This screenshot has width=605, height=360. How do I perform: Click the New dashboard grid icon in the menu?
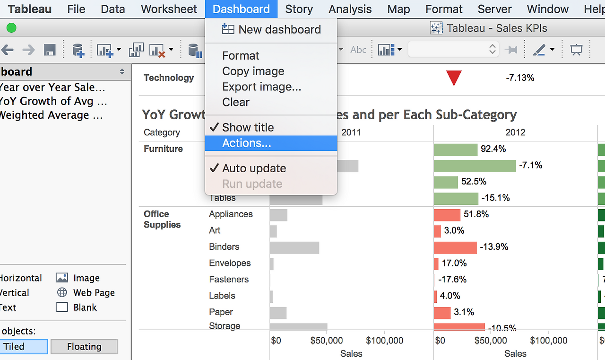(228, 29)
